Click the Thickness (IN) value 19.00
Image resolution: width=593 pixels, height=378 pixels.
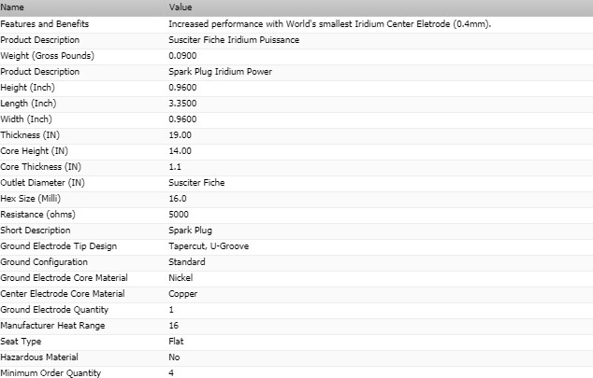[180, 135]
